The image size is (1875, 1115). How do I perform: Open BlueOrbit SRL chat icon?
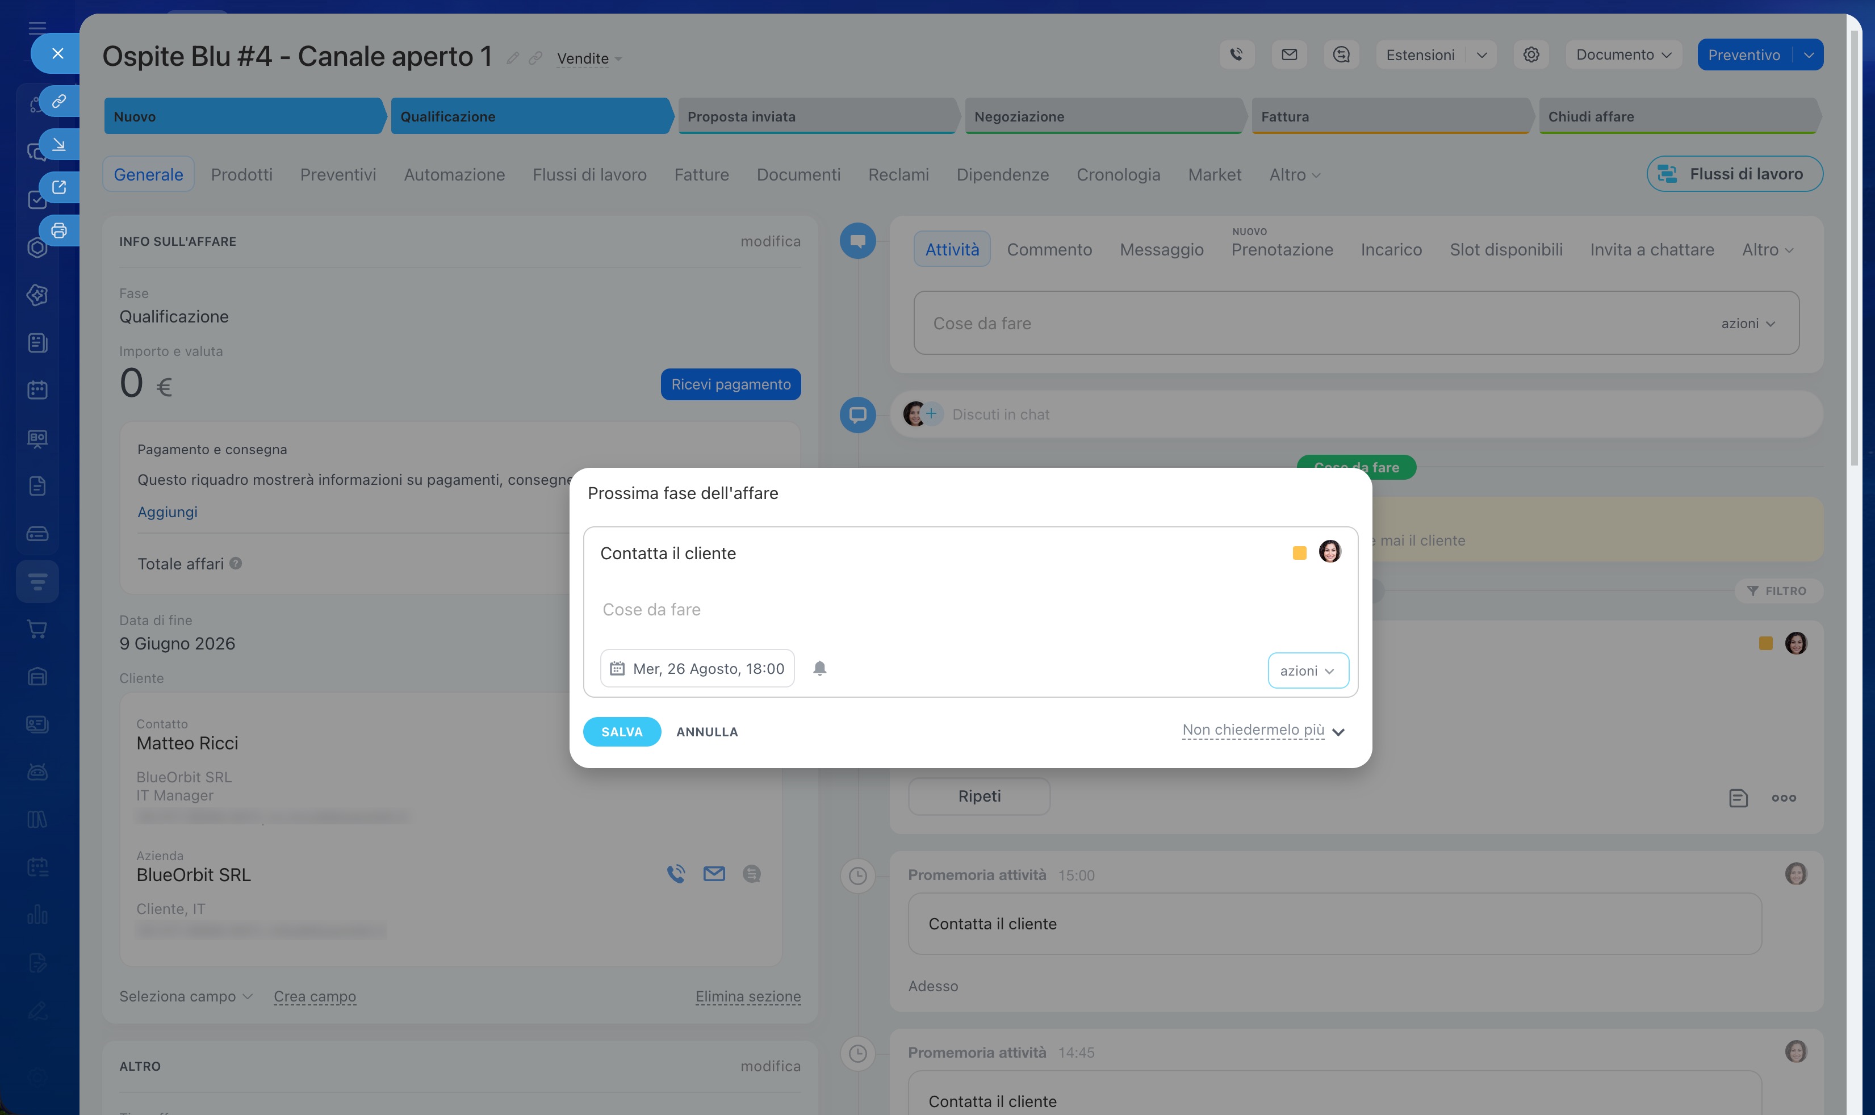pos(751,873)
